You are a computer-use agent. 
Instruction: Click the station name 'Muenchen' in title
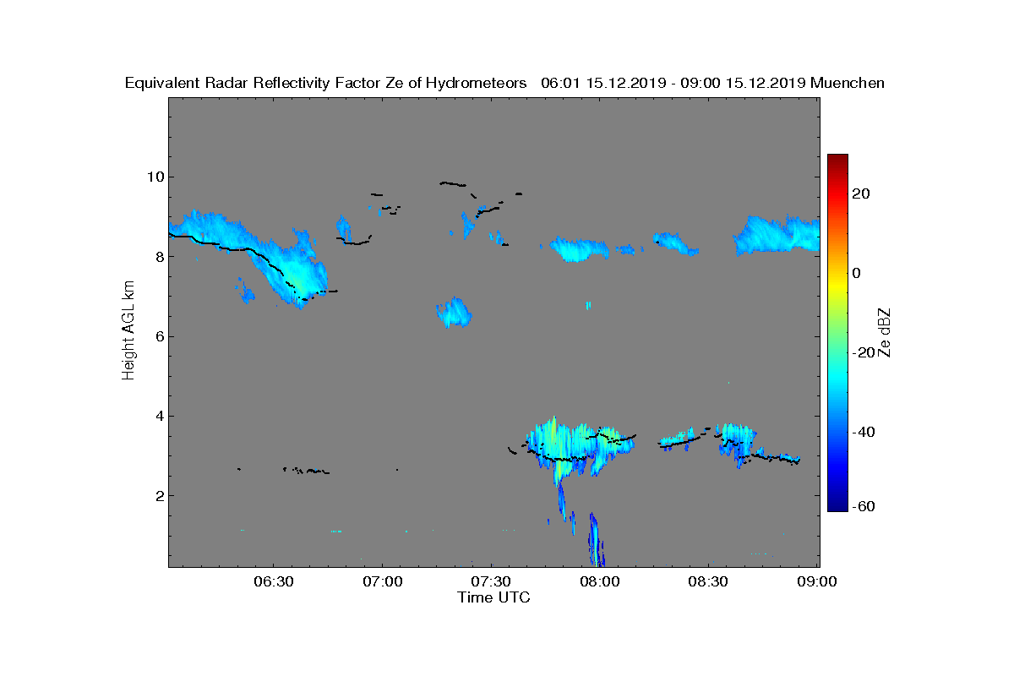coord(848,83)
